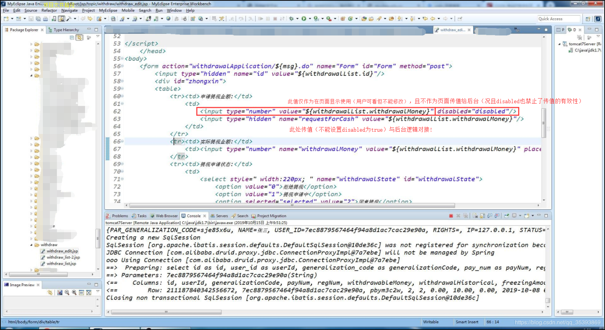Click the Terminate red square in Console

coord(451,215)
